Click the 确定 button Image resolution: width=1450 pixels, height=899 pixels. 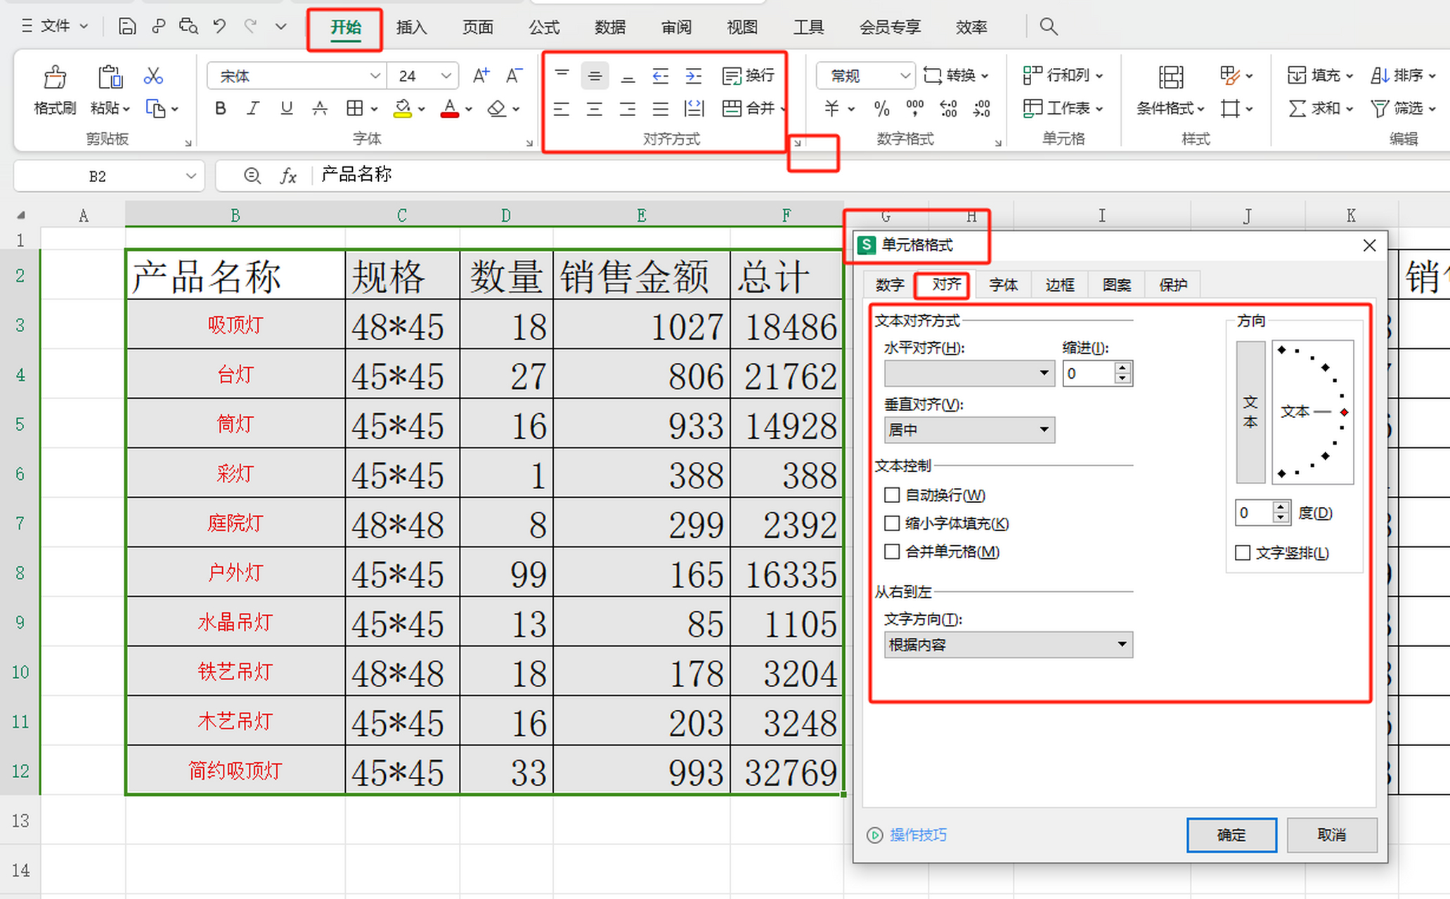point(1231,835)
